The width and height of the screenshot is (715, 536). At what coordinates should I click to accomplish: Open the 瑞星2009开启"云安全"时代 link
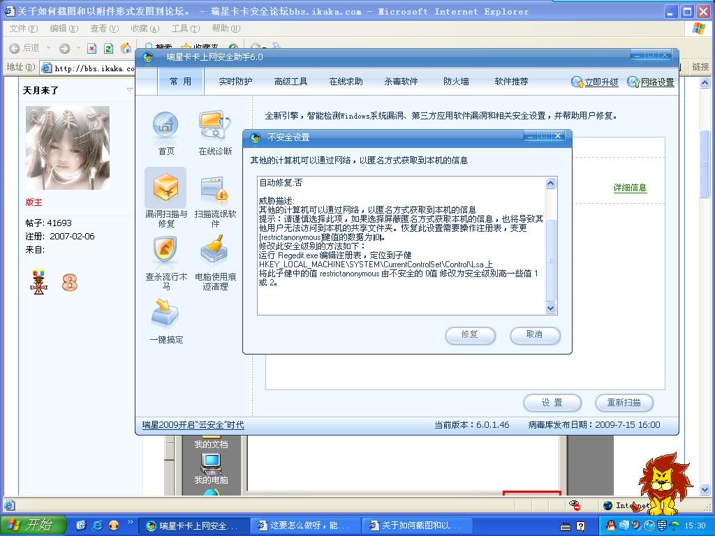(193, 425)
